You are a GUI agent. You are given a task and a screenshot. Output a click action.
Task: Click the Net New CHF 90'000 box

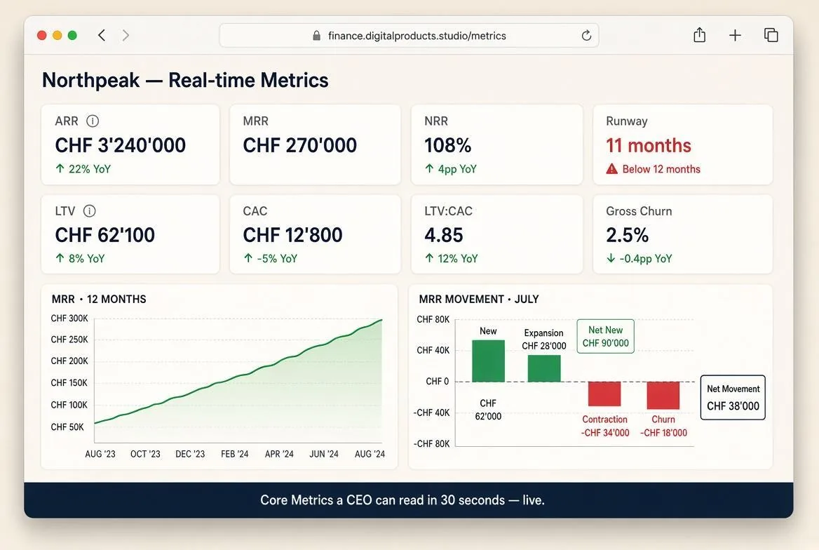[x=605, y=336]
